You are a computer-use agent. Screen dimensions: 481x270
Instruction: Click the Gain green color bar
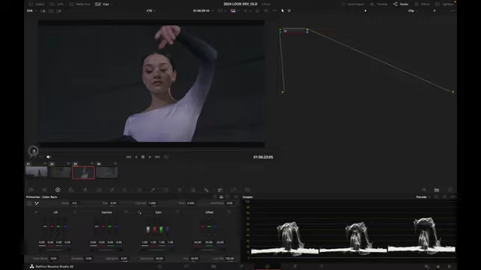[161, 229]
